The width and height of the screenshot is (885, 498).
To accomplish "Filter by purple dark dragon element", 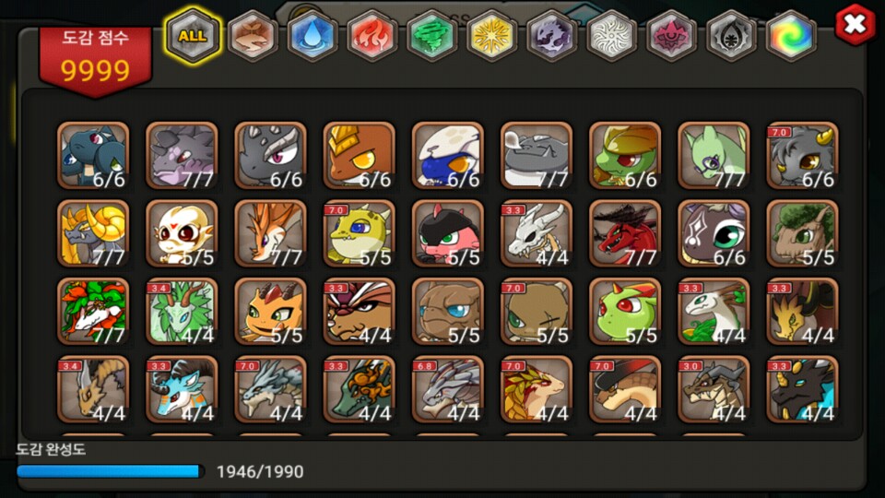I will (x=551, y=36).
